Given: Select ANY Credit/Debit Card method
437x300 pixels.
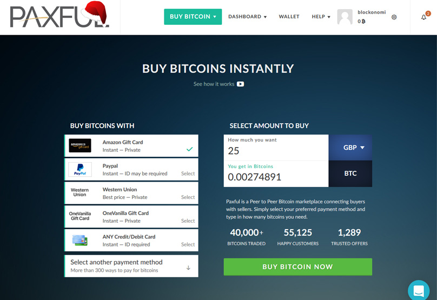Looking at the screenshot, I should (x=131, y=241).
